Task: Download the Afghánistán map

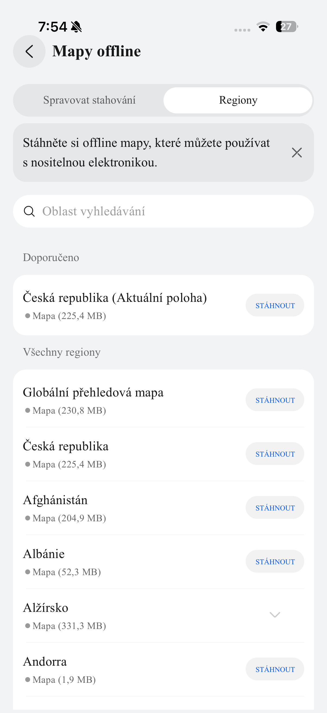Action: tap(275, 508)
